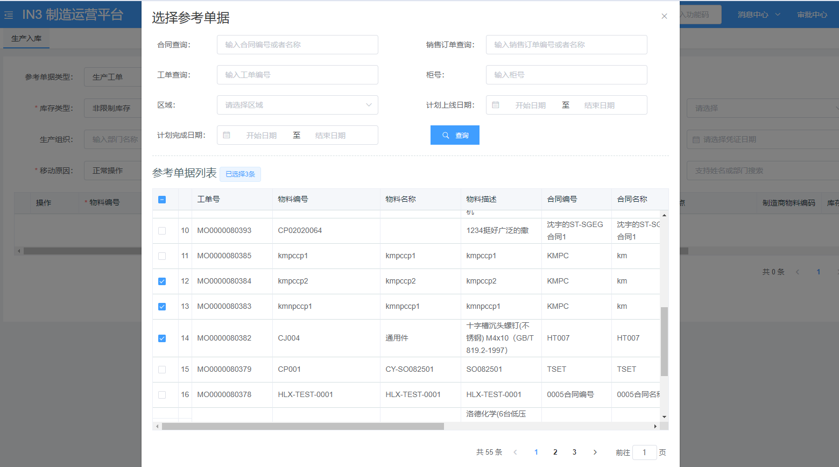
Task: Expand the 消息中心 dropdown
Action: coord(758,15)
